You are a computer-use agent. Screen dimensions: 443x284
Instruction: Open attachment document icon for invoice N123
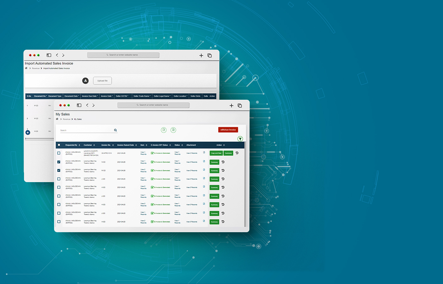click(x=204, y=162)
